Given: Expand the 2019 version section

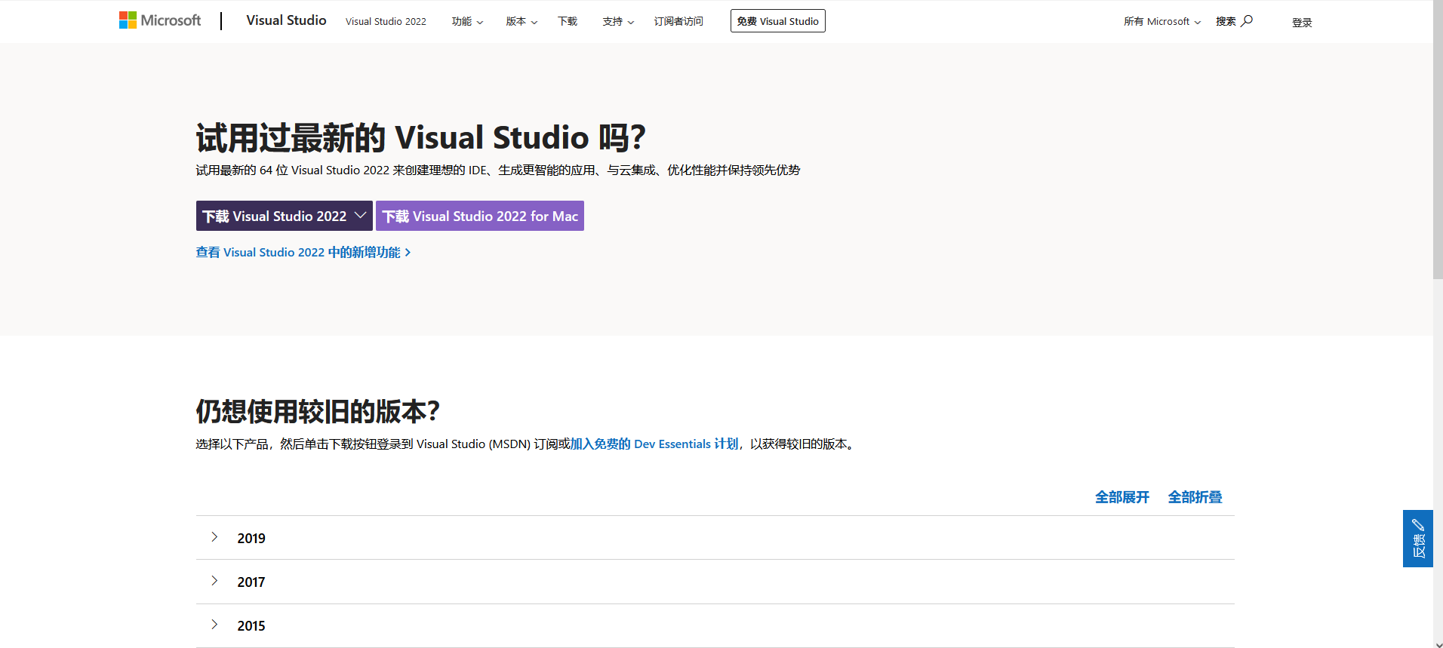Looking at the screenshot, I should coord(715,538).
